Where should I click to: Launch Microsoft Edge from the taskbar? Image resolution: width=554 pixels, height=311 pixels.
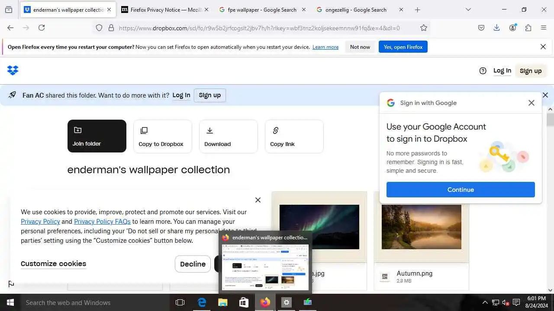coord(202,302)
